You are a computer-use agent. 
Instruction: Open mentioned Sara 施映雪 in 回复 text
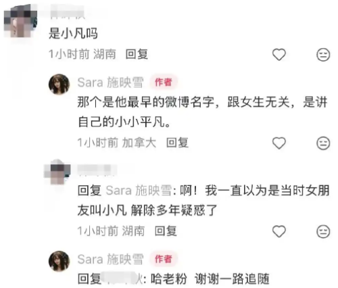[x=139, y=191]
